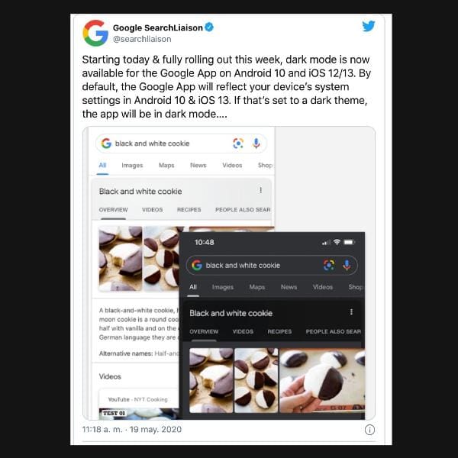Switch to News tab in dark mode

[x=289, y=287]
